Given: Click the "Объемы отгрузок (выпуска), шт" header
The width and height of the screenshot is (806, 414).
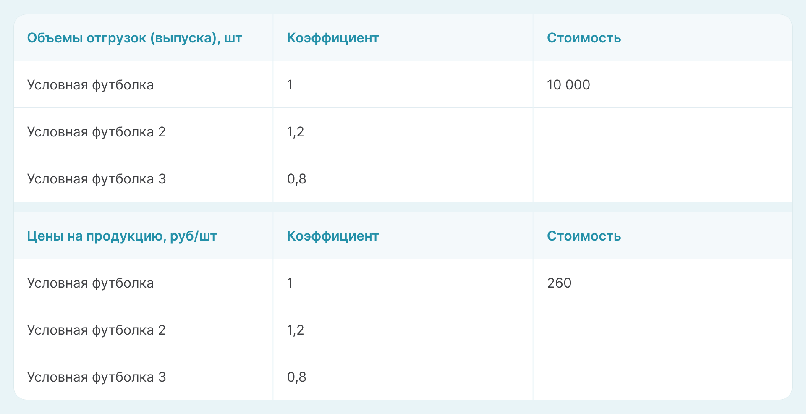Looking at the screenshot, I should 134,38.
